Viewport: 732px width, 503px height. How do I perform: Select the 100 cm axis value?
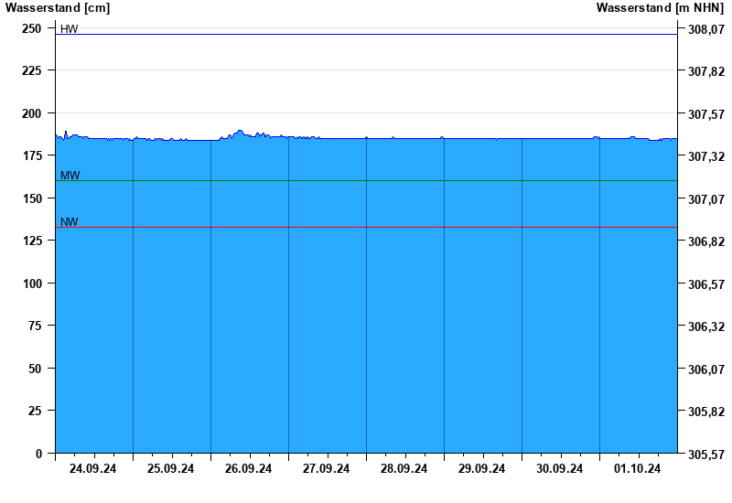[x=32, y=284]
